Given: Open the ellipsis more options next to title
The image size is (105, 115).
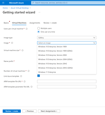Looking at the screenshot, I should (x=39, y=12).
